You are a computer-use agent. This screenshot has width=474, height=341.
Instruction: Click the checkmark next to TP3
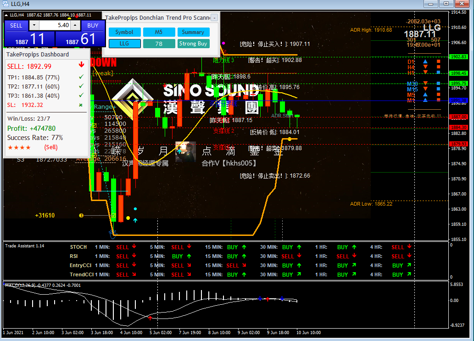point(81,95)
